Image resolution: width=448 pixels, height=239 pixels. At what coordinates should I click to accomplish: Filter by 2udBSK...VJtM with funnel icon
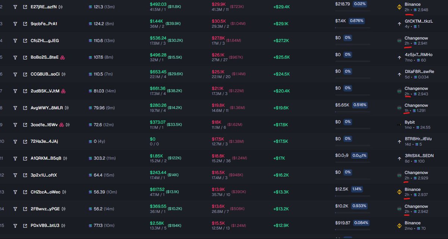click(15, 91)
